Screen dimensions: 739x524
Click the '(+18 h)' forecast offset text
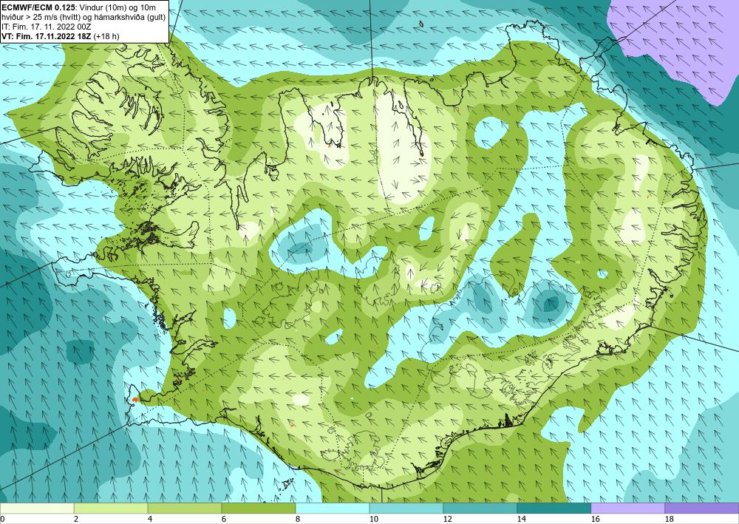[106, 35]
